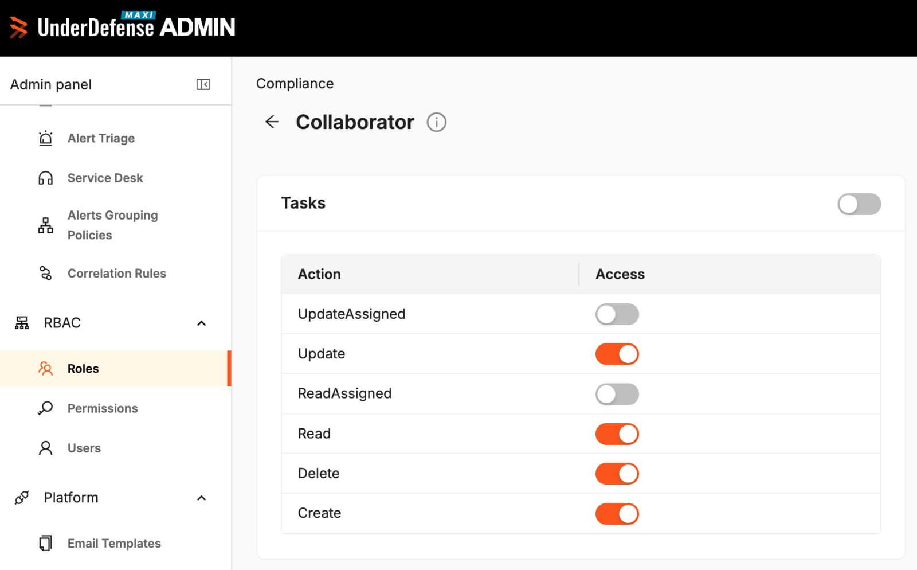Click the Compliance breadcrumb text

click(x=295, y=84)
